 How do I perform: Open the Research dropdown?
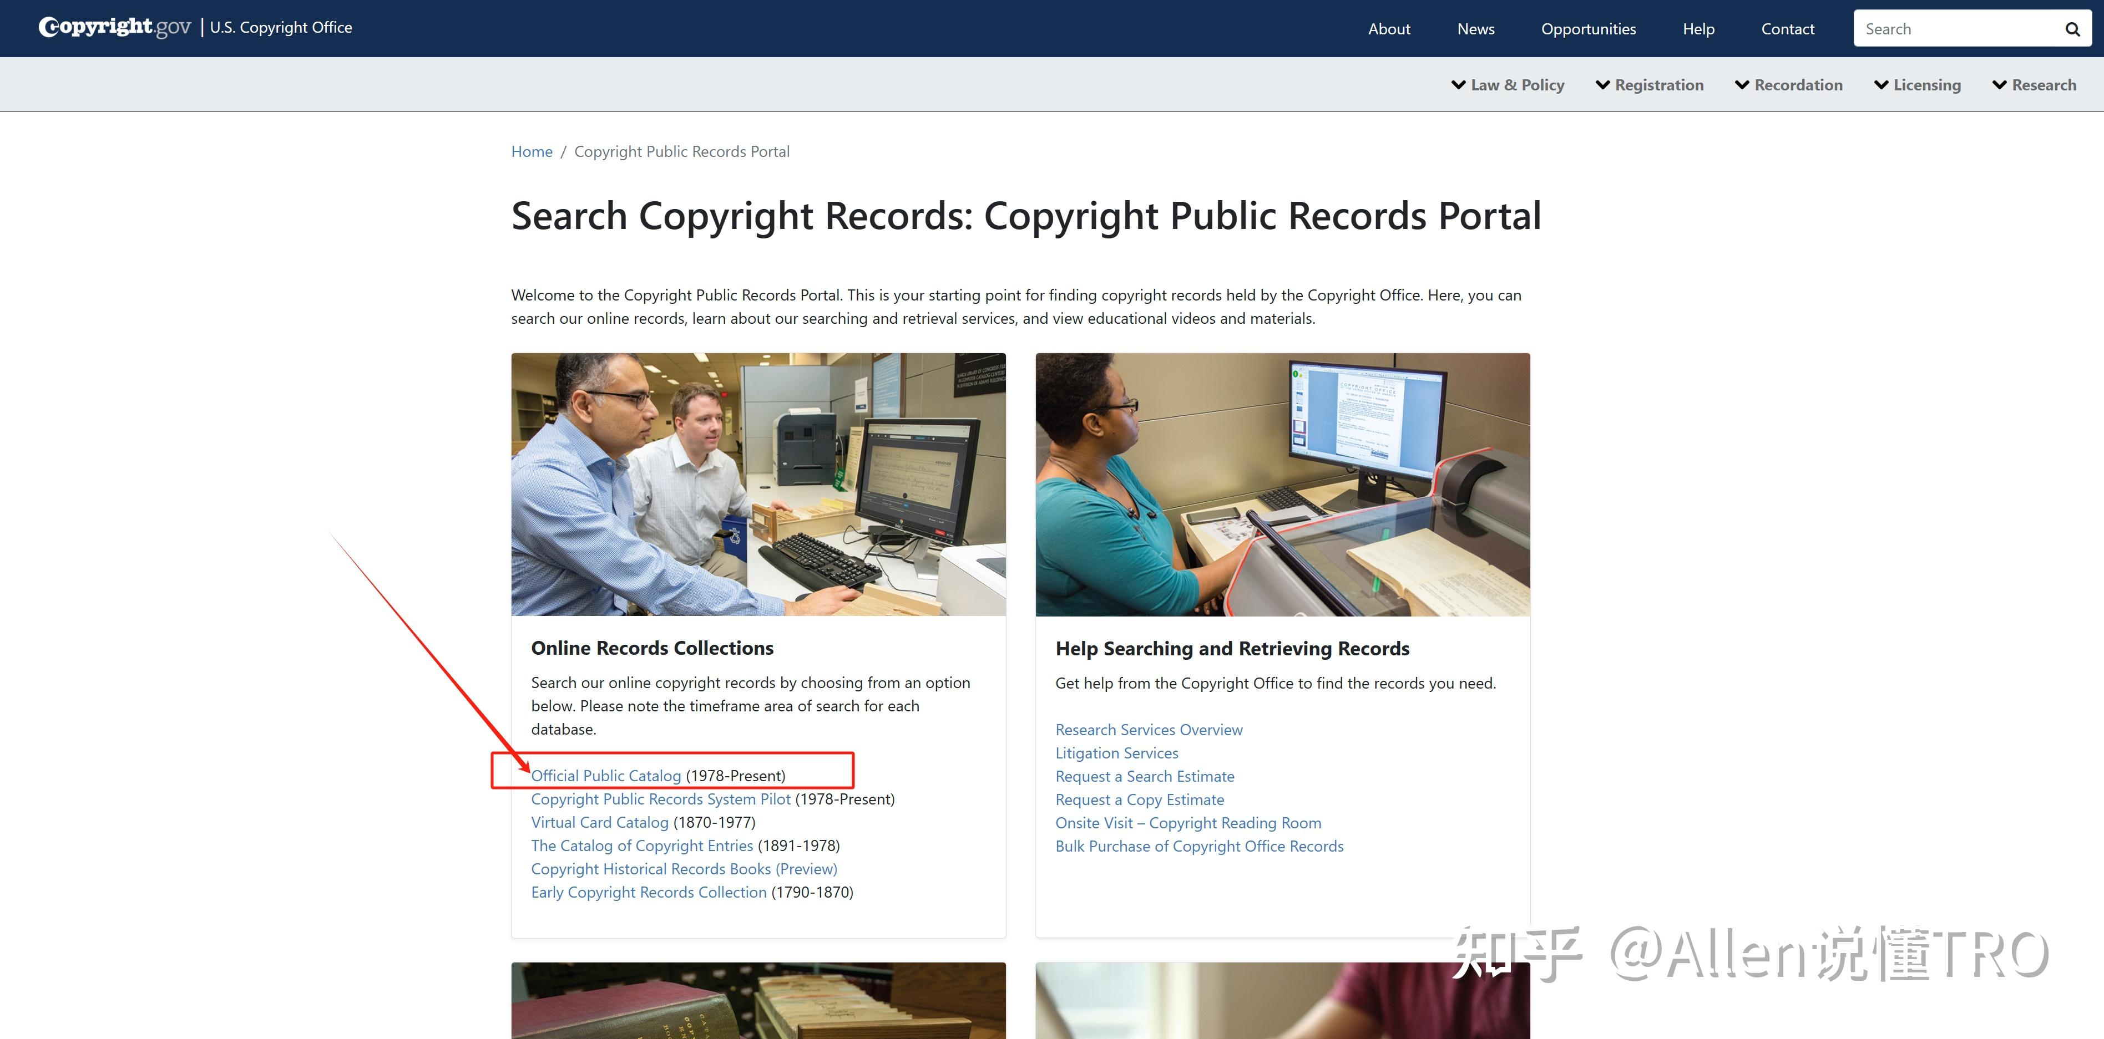[2034, 85]
